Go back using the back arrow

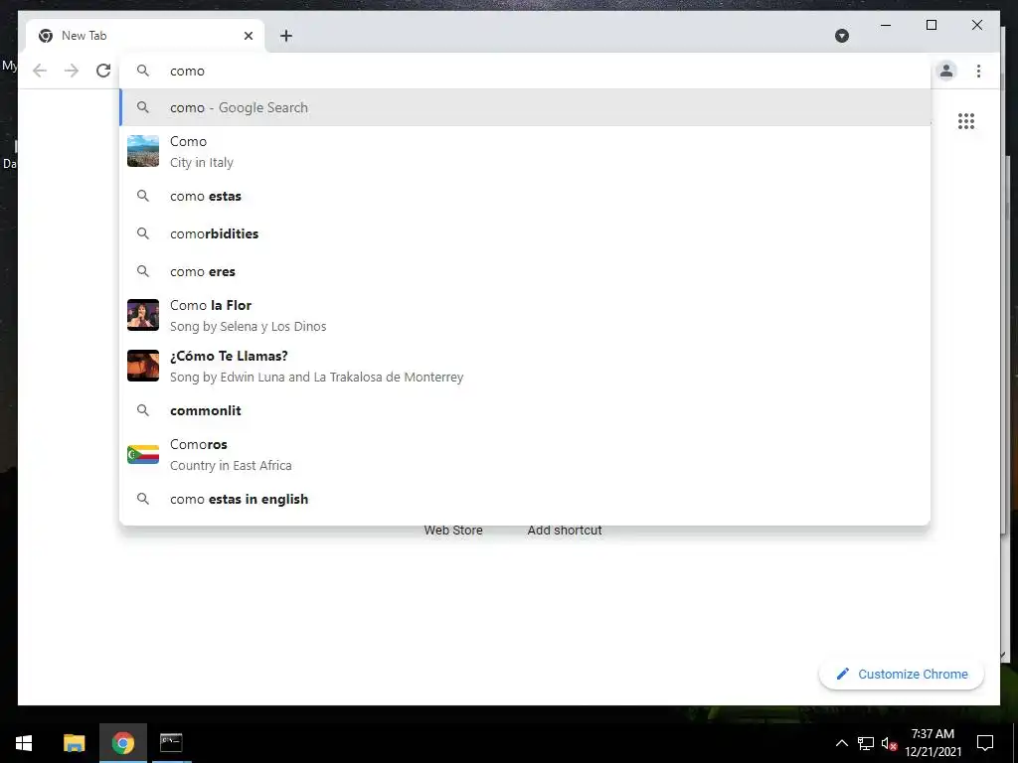coord(40,71)
